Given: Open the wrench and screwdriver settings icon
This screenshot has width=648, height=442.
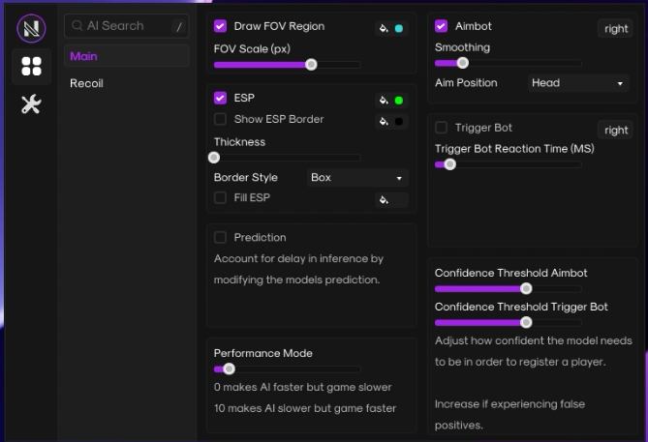Looking at the screenshot, I should click(31, 104).
